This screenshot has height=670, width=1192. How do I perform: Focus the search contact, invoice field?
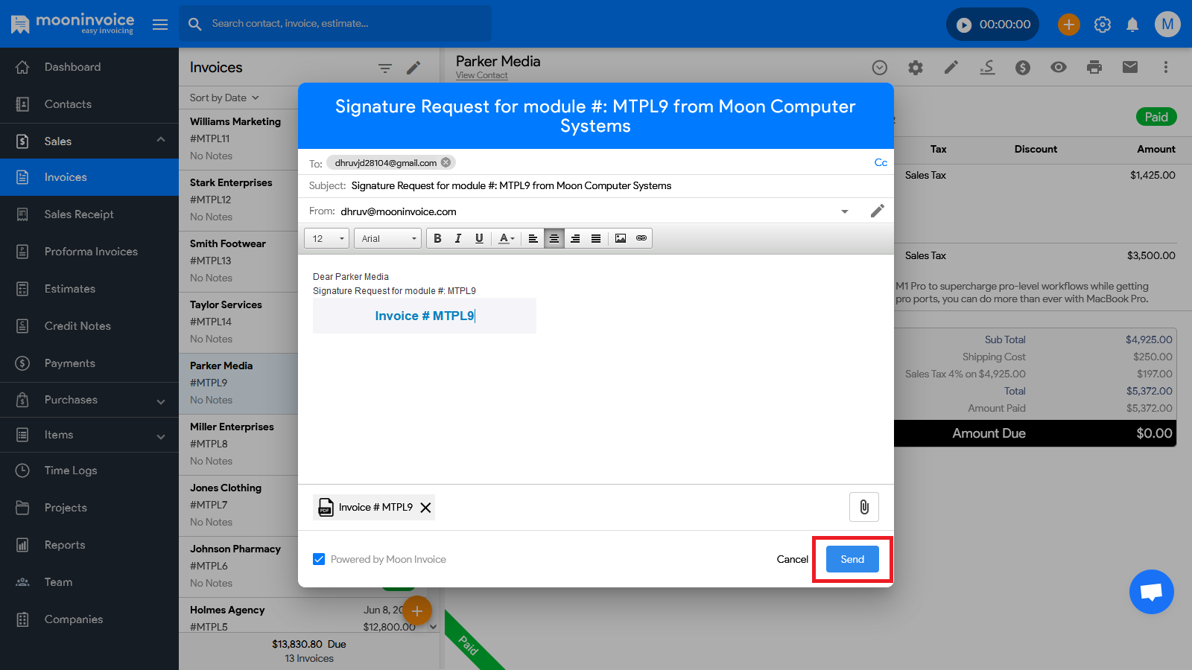[x=335, y=24]
